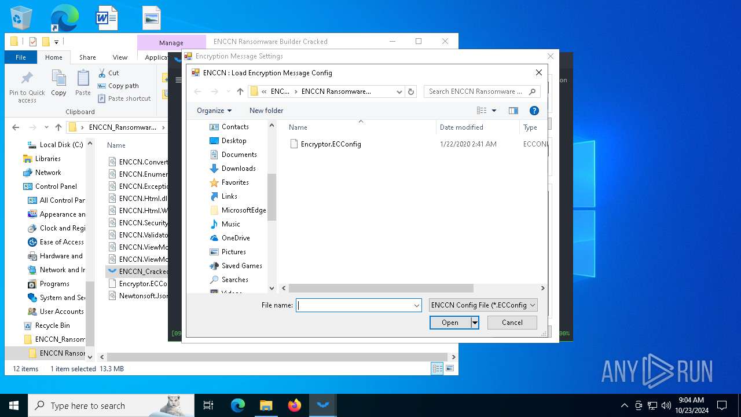Select Encryptor.ECConfig file in the dialog
Screen dimensions: 741x417
(x=331, y=144)
